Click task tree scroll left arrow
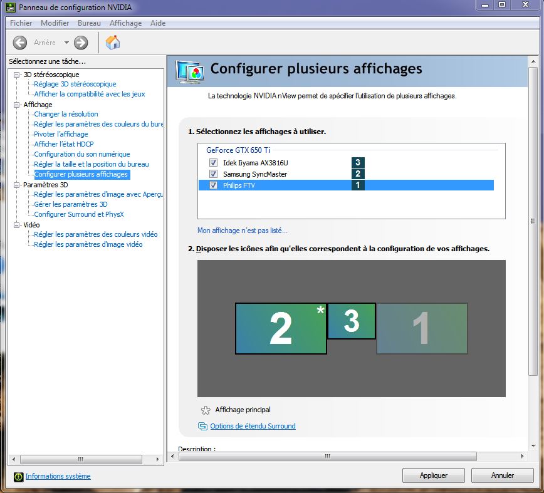This screenshot has height=493, width=544. (x=14, y=459)
